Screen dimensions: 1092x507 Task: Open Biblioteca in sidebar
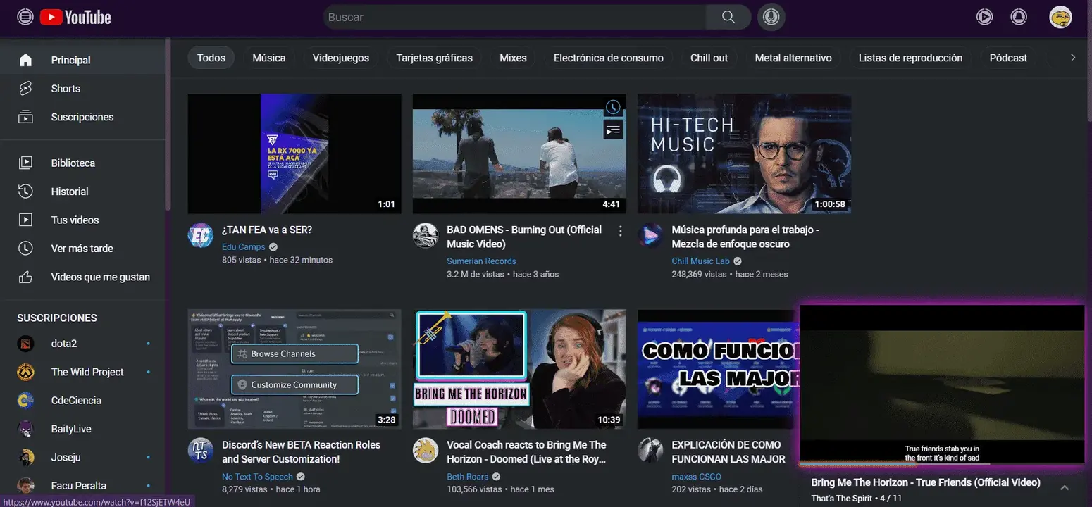coord(82,163)
